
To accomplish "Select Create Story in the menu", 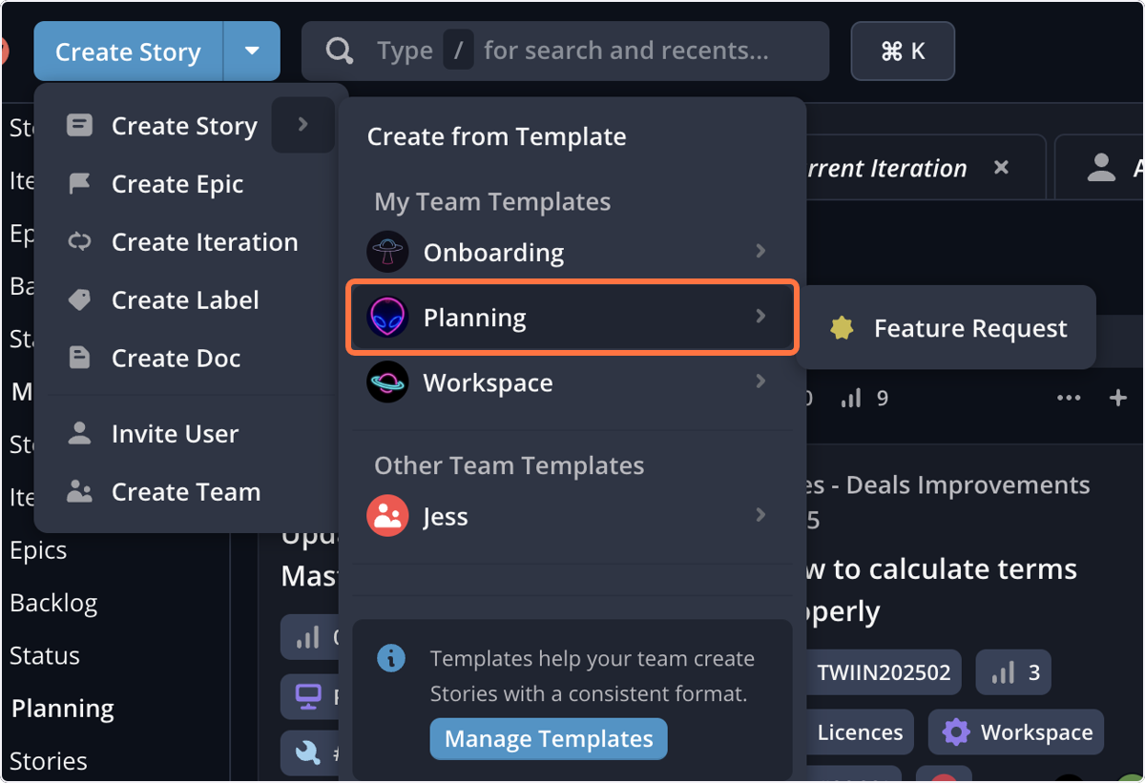I will click(x=184, y=126).
